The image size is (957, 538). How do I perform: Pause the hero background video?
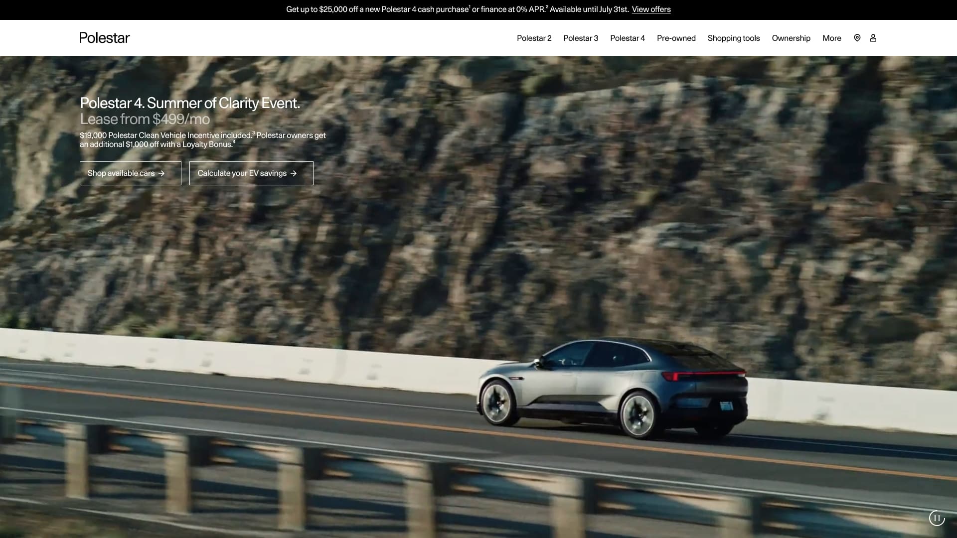(937, 518)
